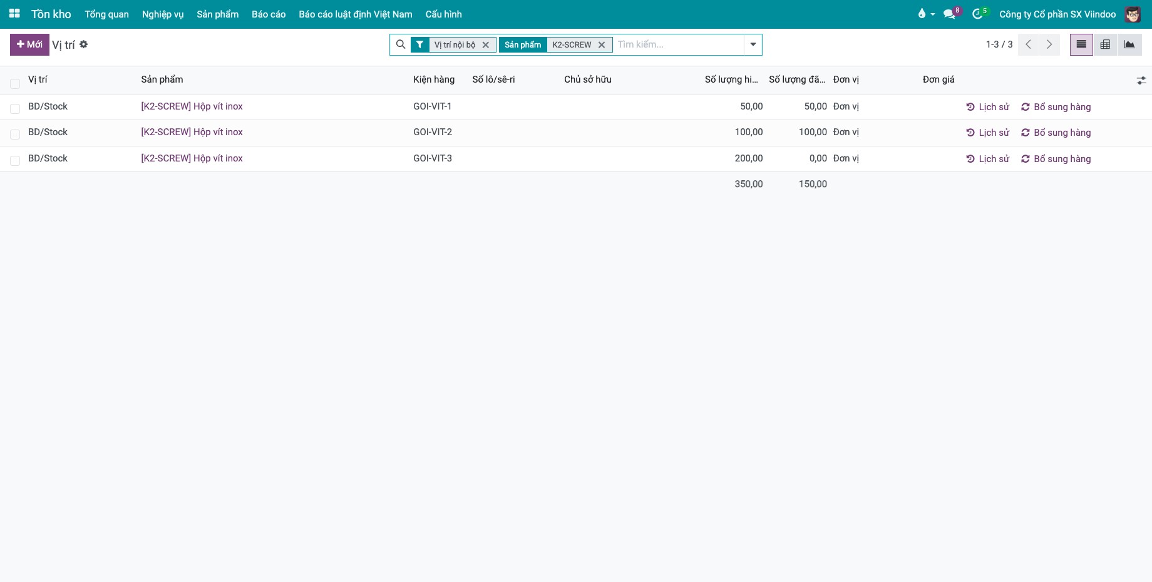Switch to graph view
1152x582 pixels.
(1129, 44)
